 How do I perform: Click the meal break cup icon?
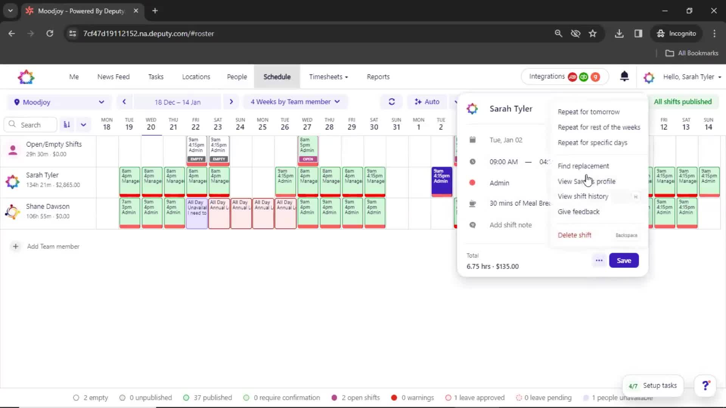click(x=473, y=203)
